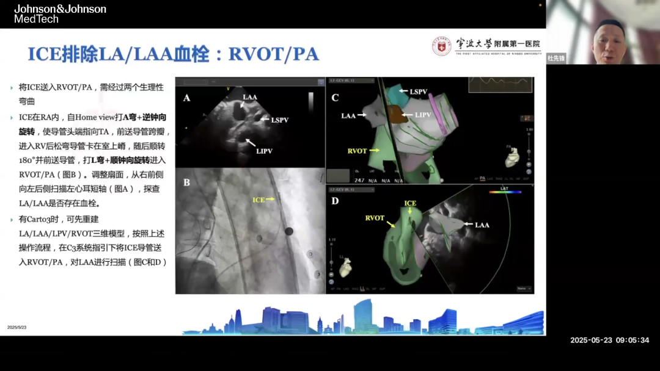This screenshot has height=371, width=660.
Task: Click the bullet text 将ICE送入RVOT/PA
Action: 56,87
